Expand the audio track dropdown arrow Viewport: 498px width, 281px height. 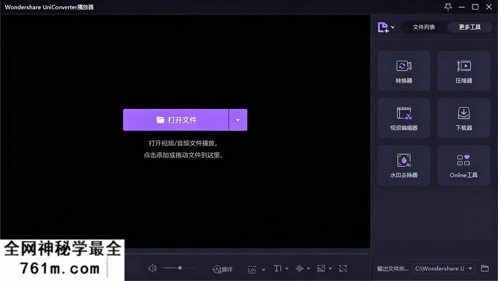coord(308,269)
